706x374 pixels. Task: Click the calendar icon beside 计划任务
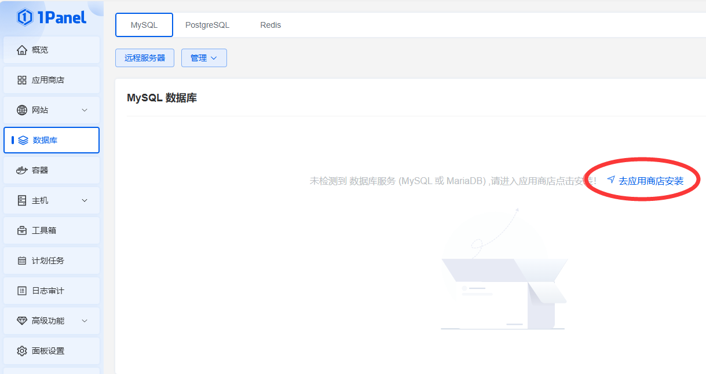22,261
